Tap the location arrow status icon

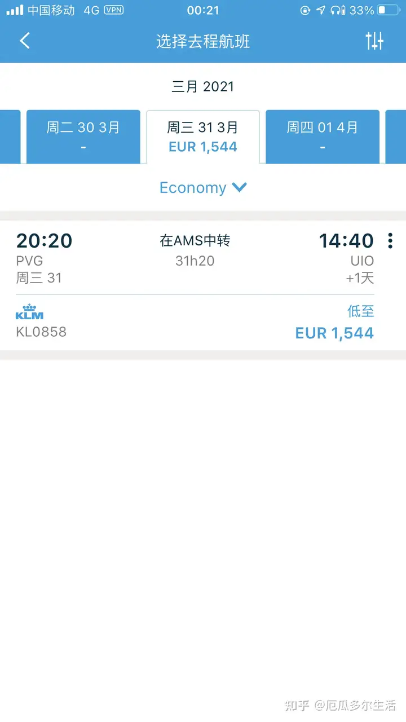[x=321, y=10]
